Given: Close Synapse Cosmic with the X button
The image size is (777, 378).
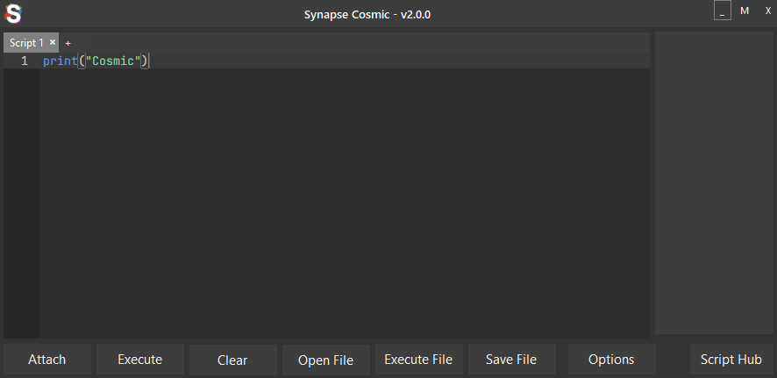Looking at the screenshot, I should tap(767, 11).
